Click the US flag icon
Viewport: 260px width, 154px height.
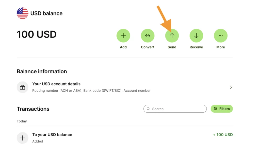click(x=22, y=13)
